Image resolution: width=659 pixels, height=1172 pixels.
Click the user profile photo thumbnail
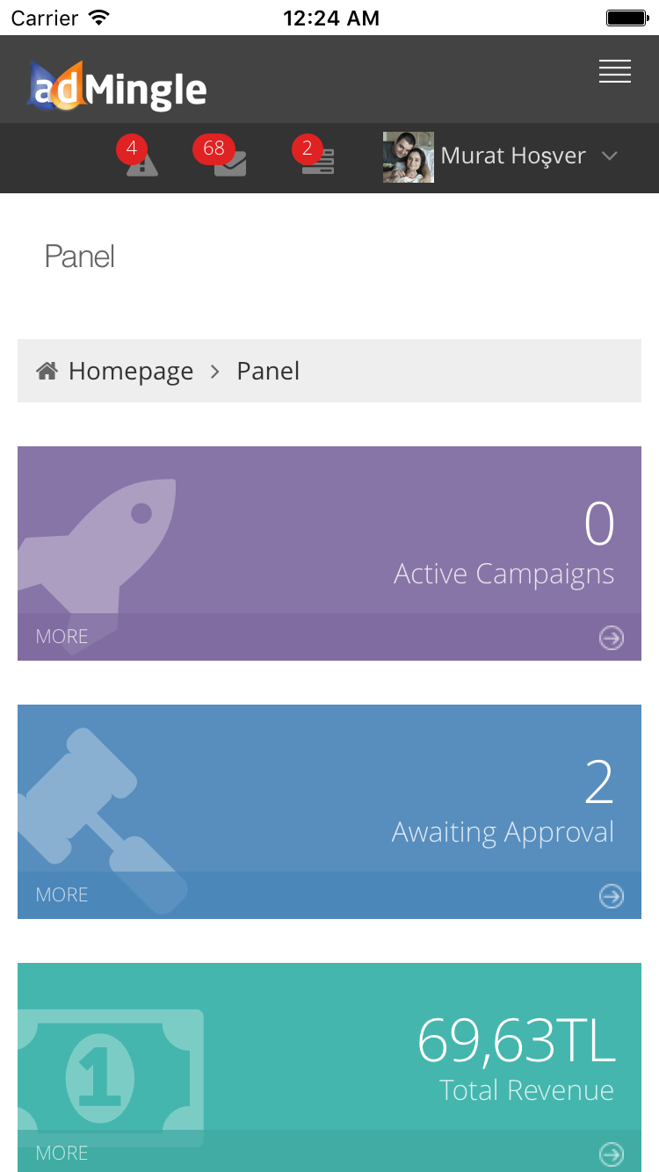[x=409, y=157]
